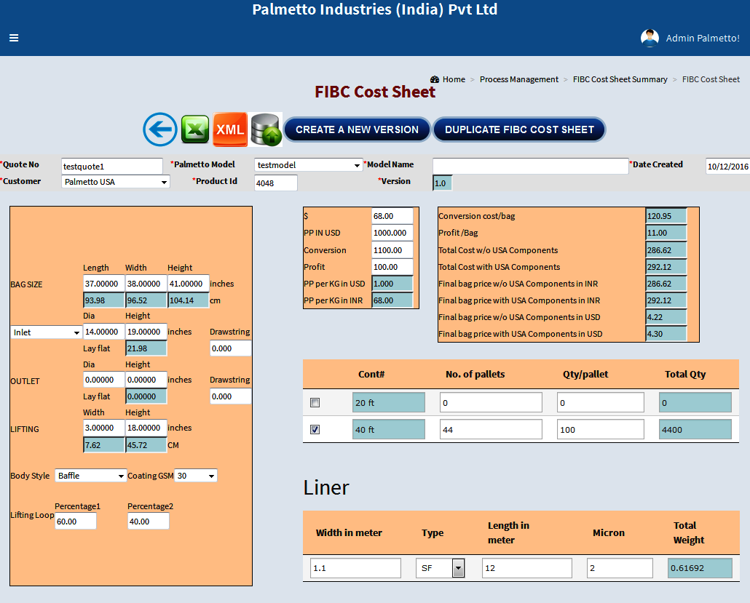Click Liner Width in meter field
The image size is (750, 603).
(355, 568)
